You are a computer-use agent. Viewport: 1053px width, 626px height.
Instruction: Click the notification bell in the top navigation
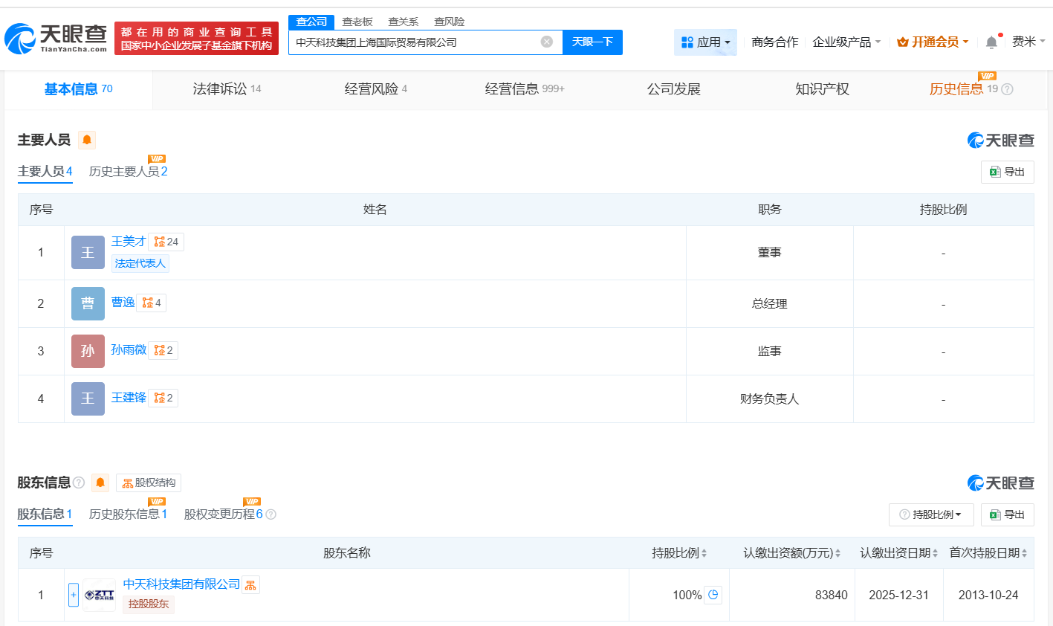[991, 42]
